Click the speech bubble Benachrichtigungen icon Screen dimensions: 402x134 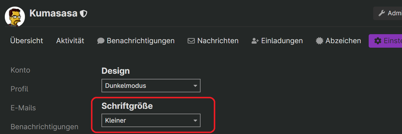click(101, 41)
